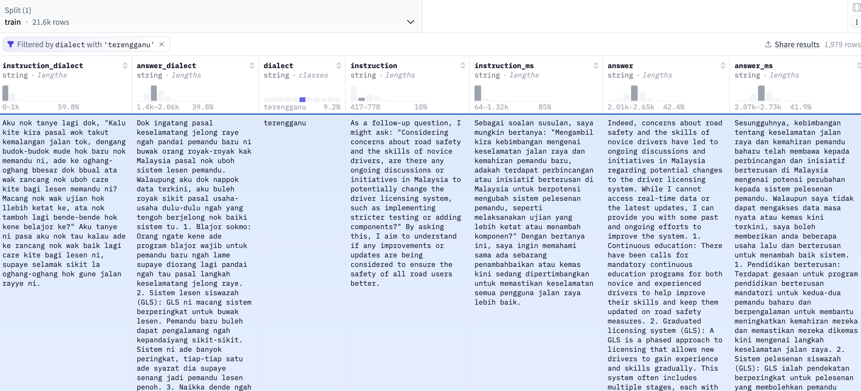The height and width of the screenshot is (391, 861).
Task: Sort by the instruction_dialect column
Action: pyautogui.click(x=125, y=65)
